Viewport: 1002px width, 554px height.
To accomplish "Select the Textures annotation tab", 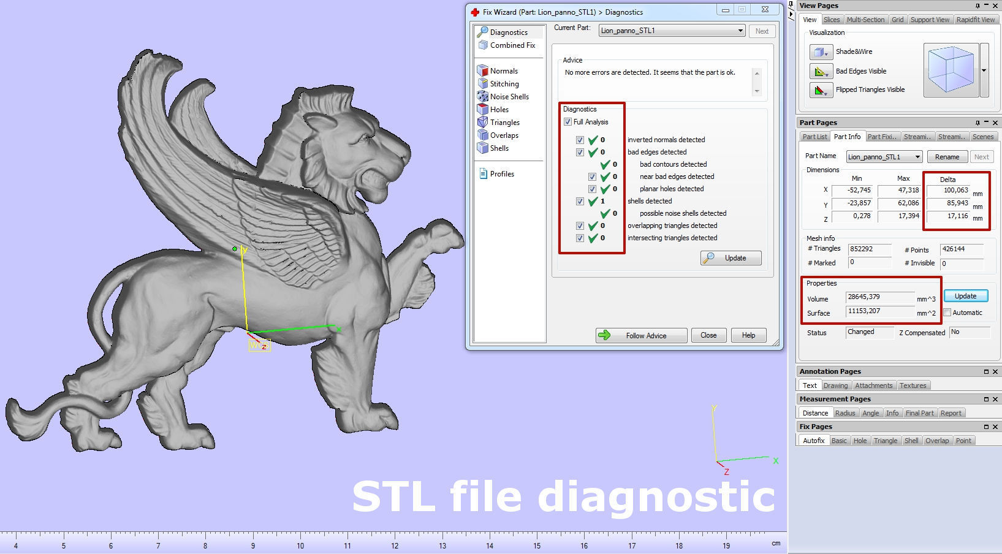I will pyautogui.click(x=913, y=385).
